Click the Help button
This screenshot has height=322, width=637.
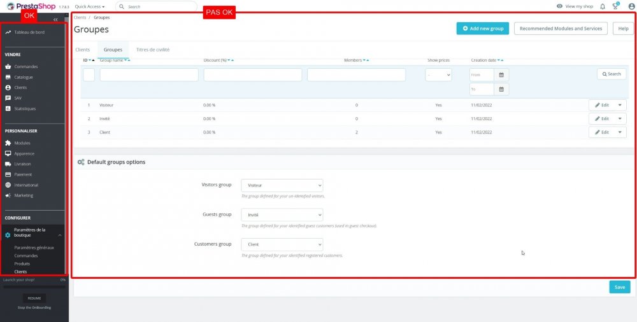click(x=623, y=29)
